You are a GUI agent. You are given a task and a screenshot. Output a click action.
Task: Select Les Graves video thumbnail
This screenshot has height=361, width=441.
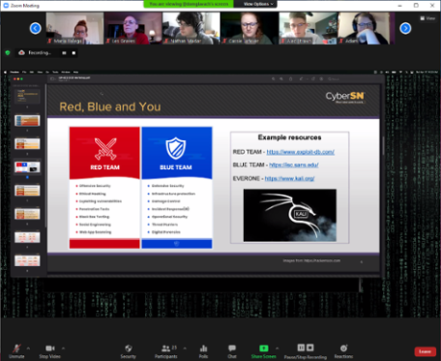133,28
